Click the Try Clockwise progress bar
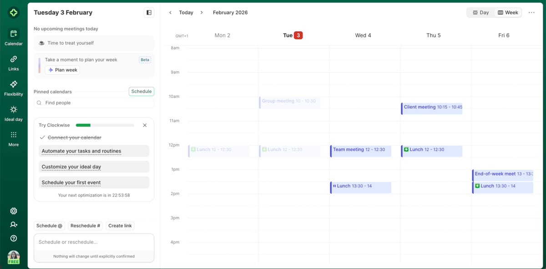Image resolution: width=546 pixels, height=269 pixels. tap(105, 125)
